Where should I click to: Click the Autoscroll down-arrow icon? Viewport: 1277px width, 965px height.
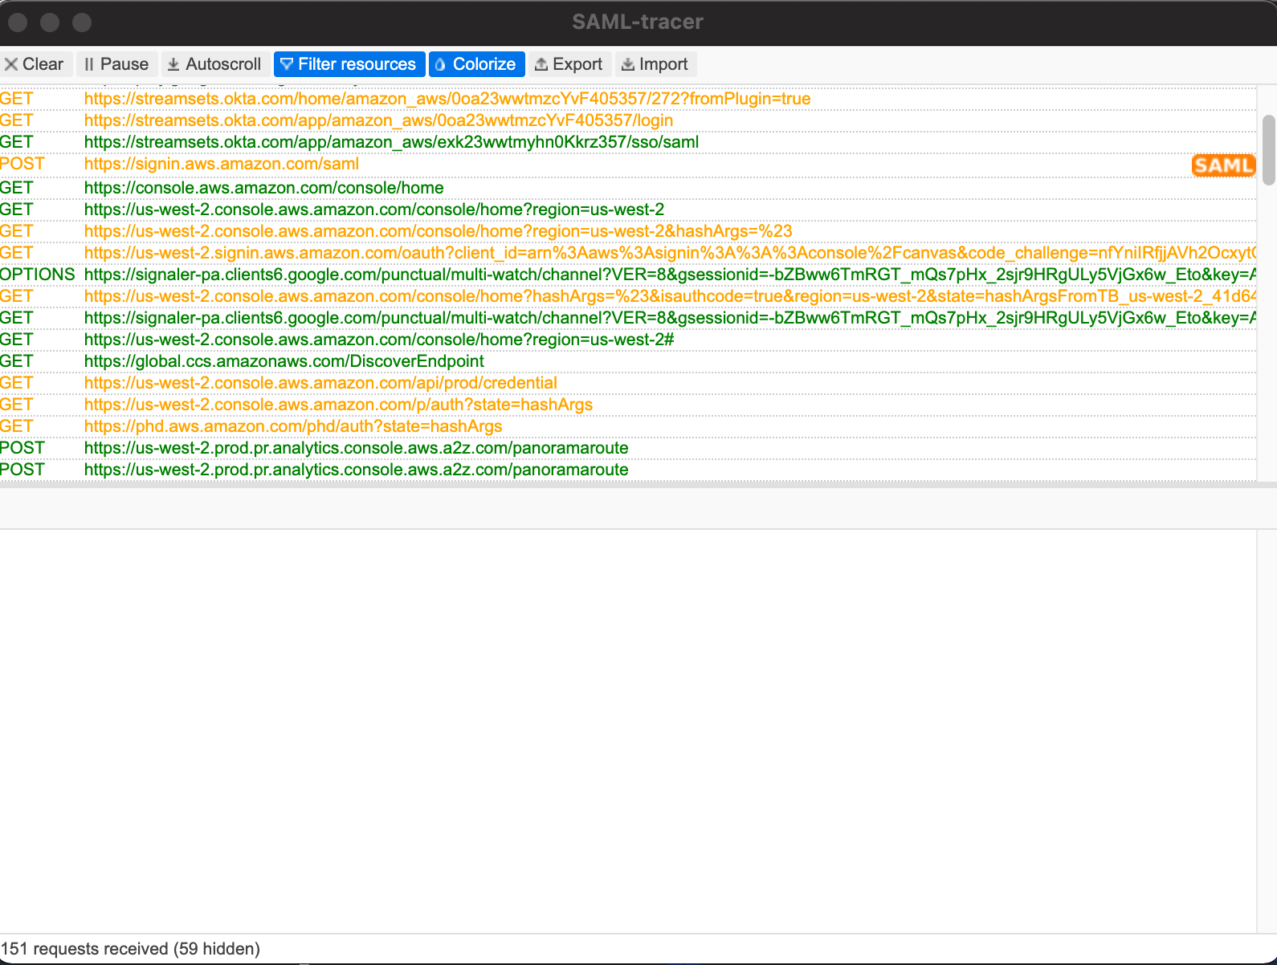click(173, 64)
